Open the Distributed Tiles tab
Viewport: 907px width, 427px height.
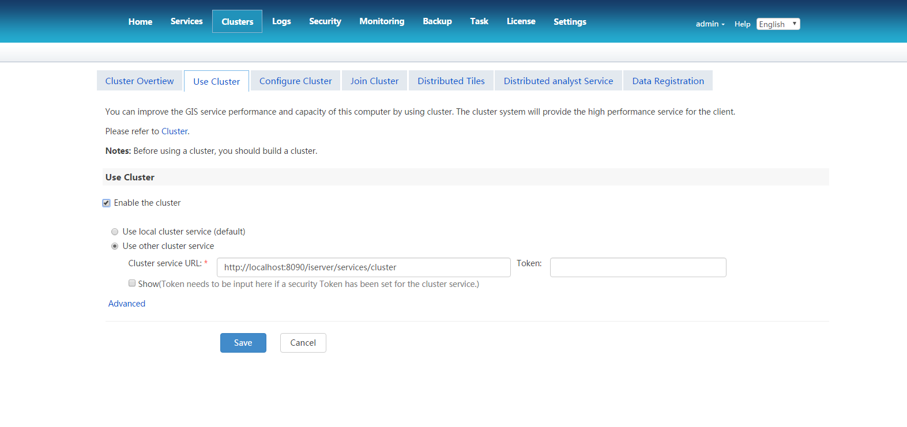451,81
